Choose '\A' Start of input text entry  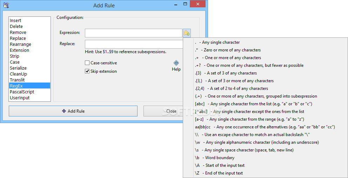coord(266,165)
